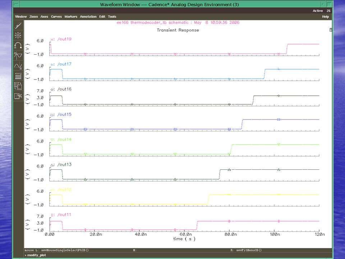Click the 7.0 y-axis value on out16 strip
This screenshot has width=345, height=259.
(x=40, y=91)
